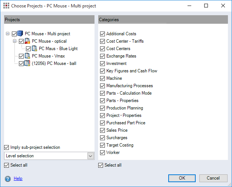Image resolution: width=232 pixels, height=187 pixels.
Task: Collapse the PC Mouse - Multi project node
Action: (8, 34)
